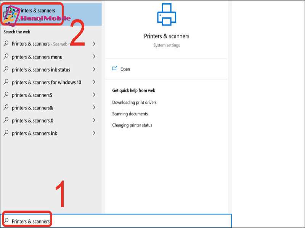The image size is (305, 228).
Task: Select 'printers & scanners menu' suggestion
Action: pyautogui.click(x=51, y=57)
